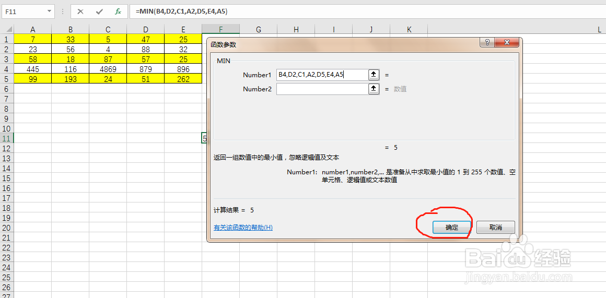
Task: Click cell B5 containing 193
Action: point(71,79)
